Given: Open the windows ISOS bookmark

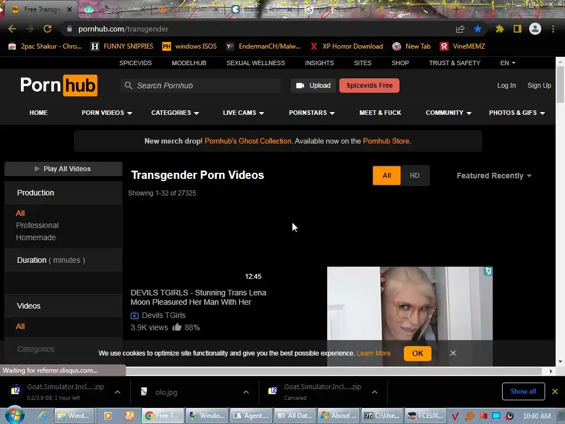Looking at the screenshot, I should [x=190, y=46].
